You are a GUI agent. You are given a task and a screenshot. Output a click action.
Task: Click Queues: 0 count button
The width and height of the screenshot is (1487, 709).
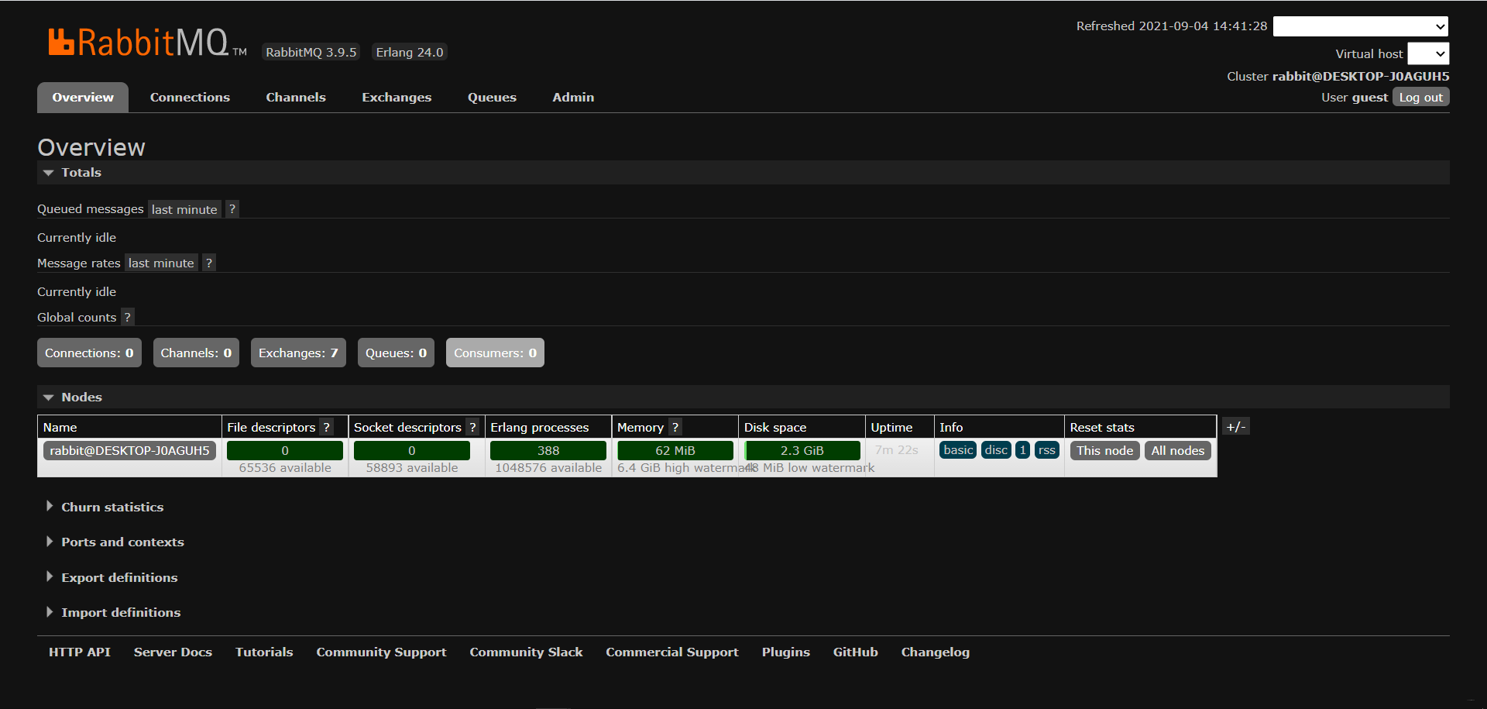coord(396,353)
